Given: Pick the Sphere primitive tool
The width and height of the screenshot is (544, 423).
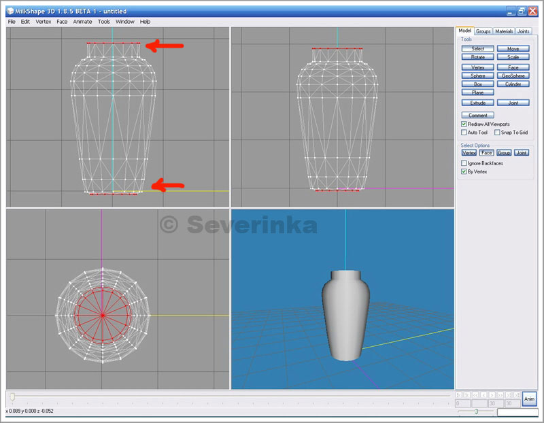Looking at the screenshot, I should (478, 76).
